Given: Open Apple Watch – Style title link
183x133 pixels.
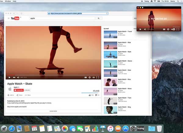Looking at the screenshot, I should coord(124,52).
